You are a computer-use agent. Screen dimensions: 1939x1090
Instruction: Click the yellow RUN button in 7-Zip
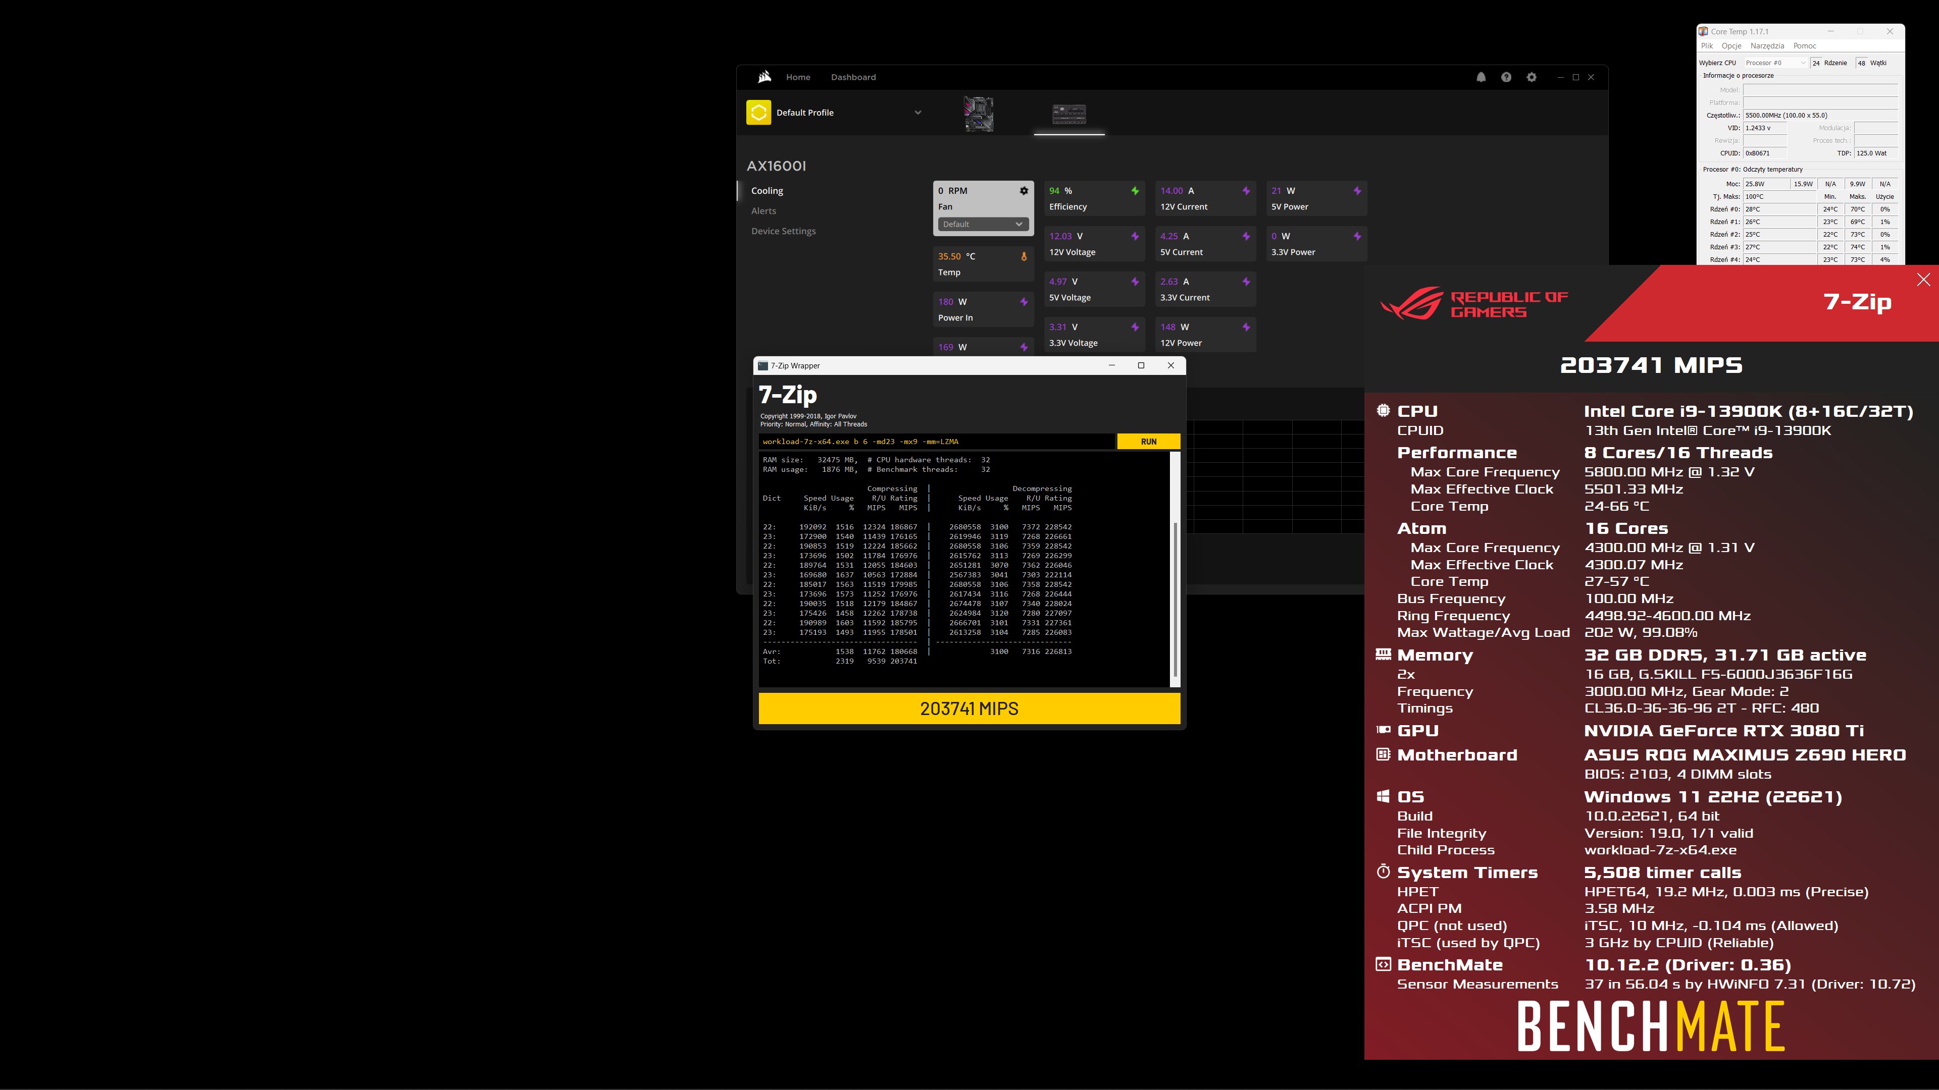tap(1148, 442)
